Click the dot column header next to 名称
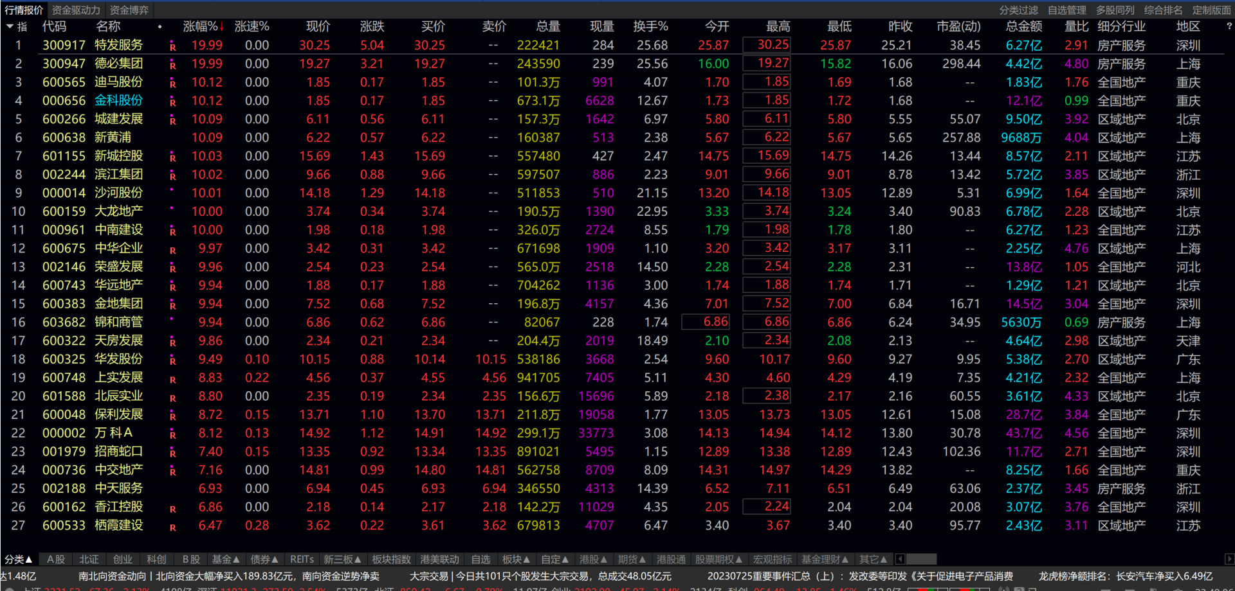The height and width of the screenshot is (591, 1235). click(160, 27)
